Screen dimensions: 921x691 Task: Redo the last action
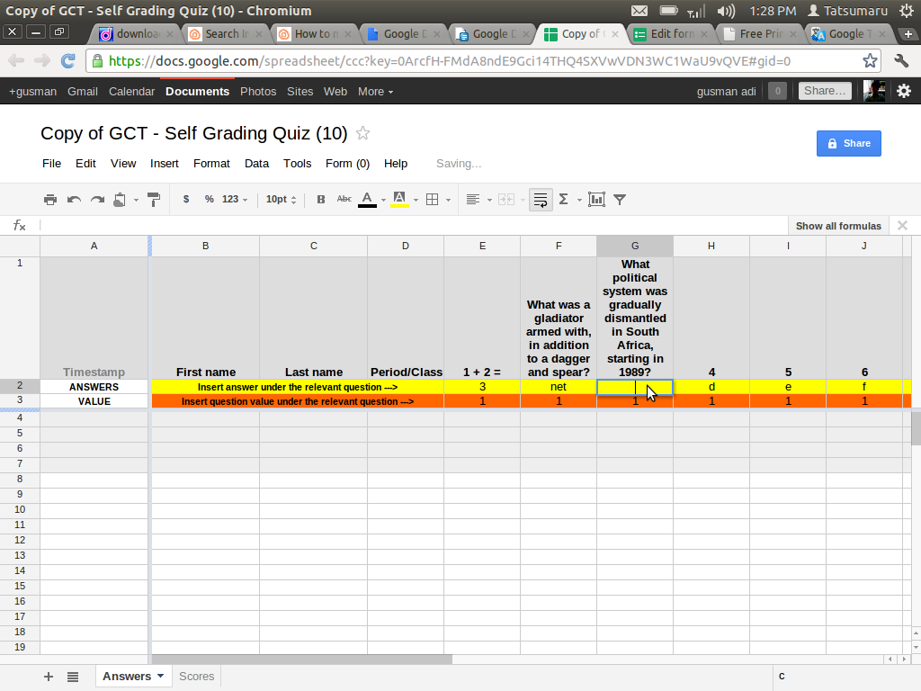coord(96,199)
